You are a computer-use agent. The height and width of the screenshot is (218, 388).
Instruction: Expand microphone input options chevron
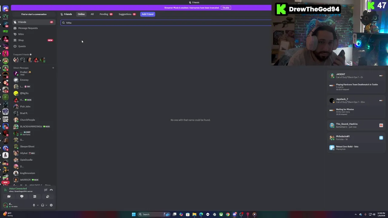coord(38,205)
